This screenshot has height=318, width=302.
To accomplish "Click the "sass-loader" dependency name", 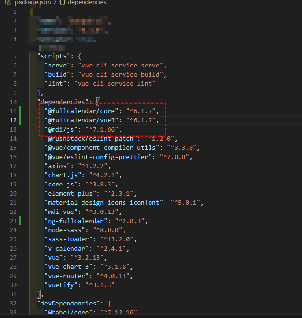I will (x=69, y=239).
